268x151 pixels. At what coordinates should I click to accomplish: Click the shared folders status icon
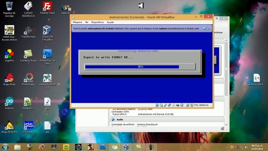(173, 105)
